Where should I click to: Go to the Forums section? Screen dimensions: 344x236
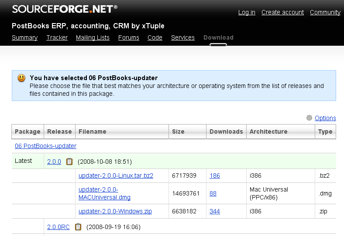[128, 37]
